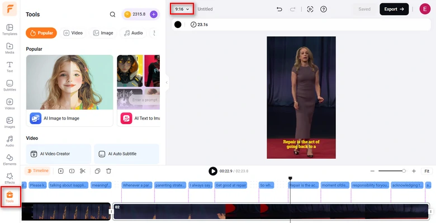The image size is (436, 223).
Task: Open the AI Video Creator tool
Action: click(x=58, y=154)
